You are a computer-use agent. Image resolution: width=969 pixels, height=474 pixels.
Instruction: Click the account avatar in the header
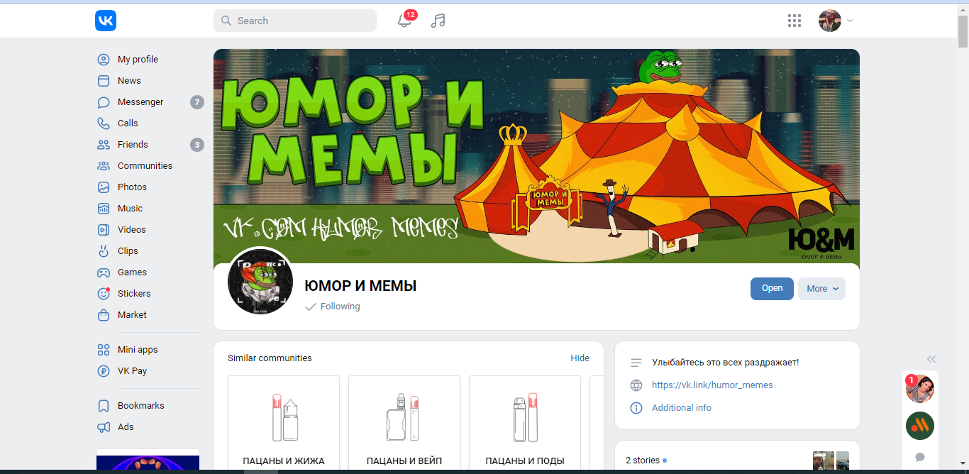tap(830, 21)
